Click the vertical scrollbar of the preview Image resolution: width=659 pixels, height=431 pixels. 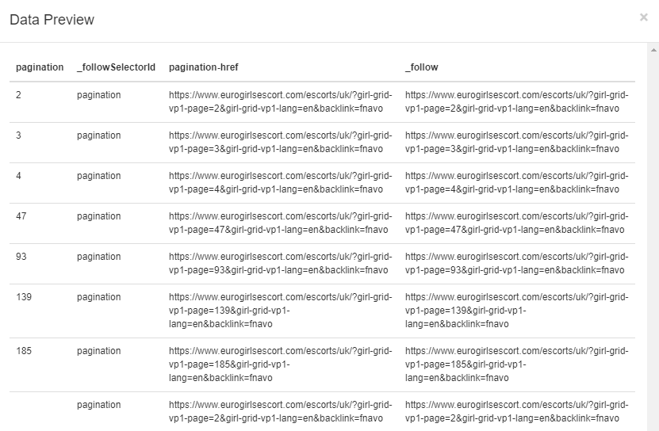[653, 238]
